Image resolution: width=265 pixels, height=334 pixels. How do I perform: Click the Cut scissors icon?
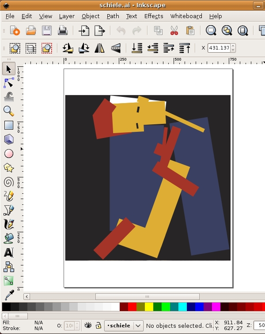click(x=174, y=31)
